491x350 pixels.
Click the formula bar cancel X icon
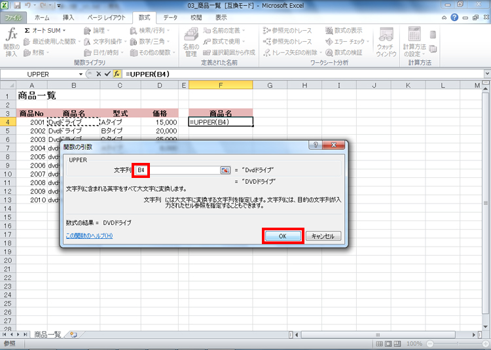[x=99, y=74]
